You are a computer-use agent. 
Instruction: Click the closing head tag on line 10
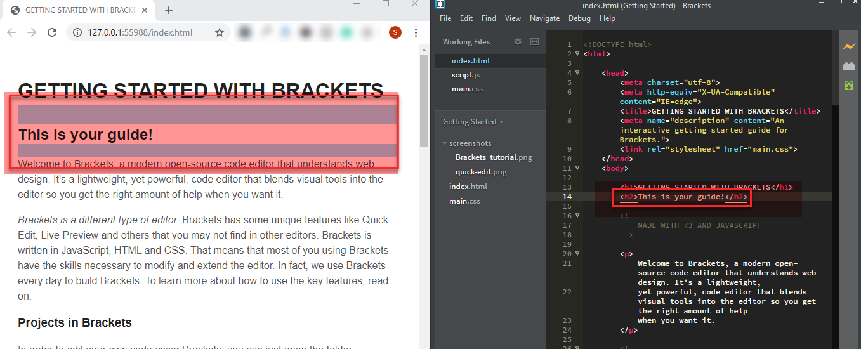coord(617,159)
